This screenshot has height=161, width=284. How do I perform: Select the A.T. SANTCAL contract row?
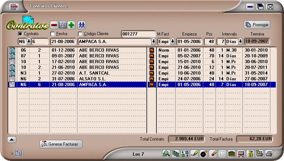point(94,73)
